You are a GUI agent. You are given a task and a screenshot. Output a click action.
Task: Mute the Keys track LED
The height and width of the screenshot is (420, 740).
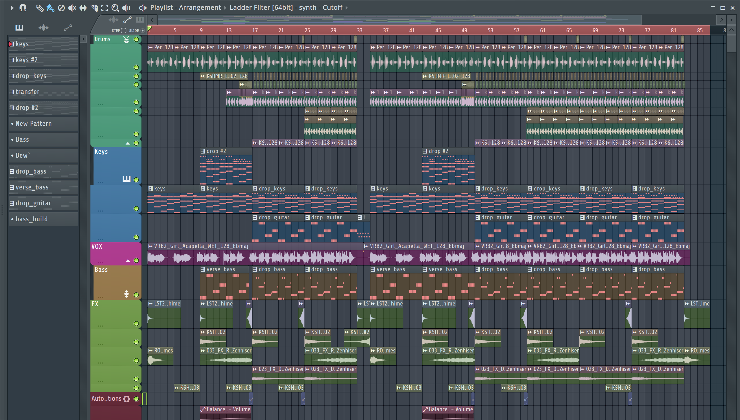point(136,180)
